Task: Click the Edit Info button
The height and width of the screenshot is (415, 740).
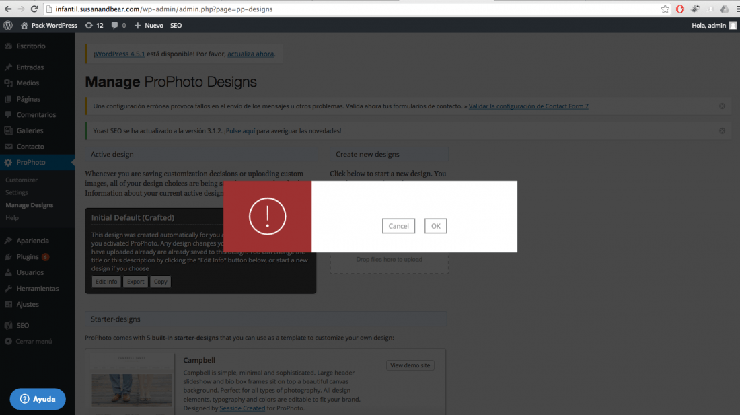Action: point(106,282)
